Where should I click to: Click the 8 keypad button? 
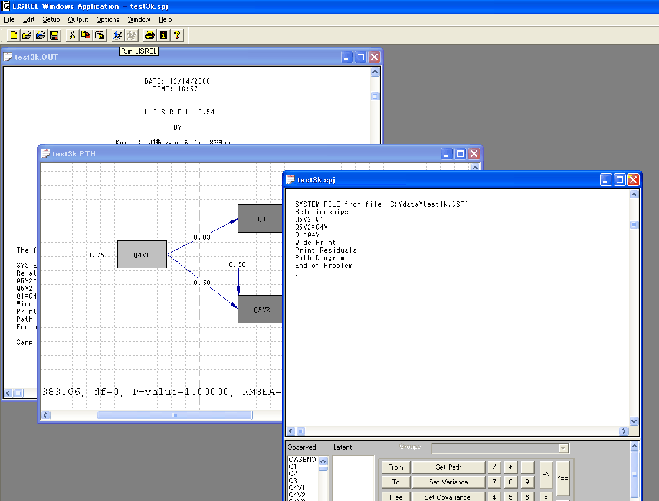[511, 482]
